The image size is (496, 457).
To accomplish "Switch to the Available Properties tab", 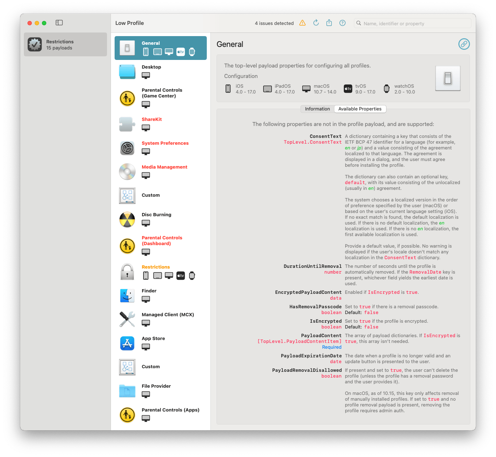I will 360,109.
